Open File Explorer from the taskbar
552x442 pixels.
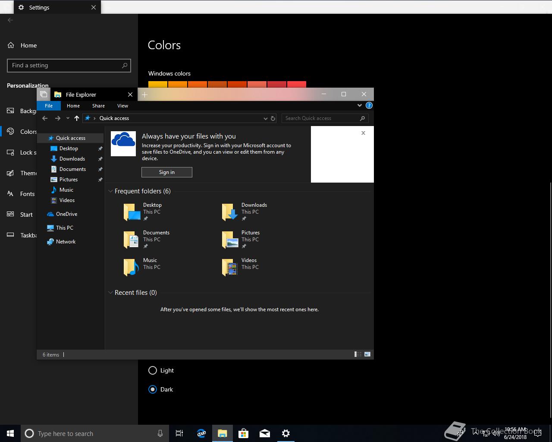[x=223, y=433]
